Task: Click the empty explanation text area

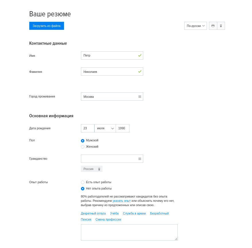Action: pyautogui.click(x=129, y=232)
